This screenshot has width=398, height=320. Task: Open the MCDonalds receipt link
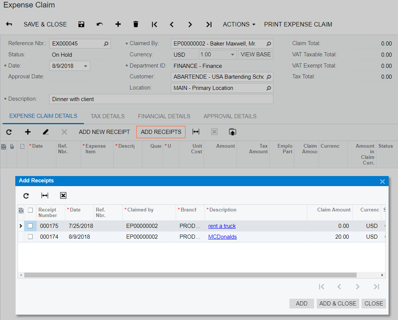pyautogui.click(x=222, y=236)
